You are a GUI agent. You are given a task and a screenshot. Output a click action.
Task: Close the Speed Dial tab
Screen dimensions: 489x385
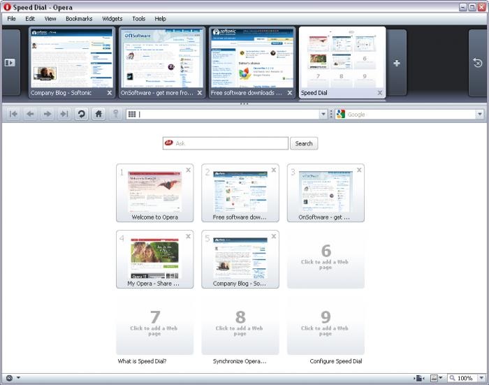380,93
